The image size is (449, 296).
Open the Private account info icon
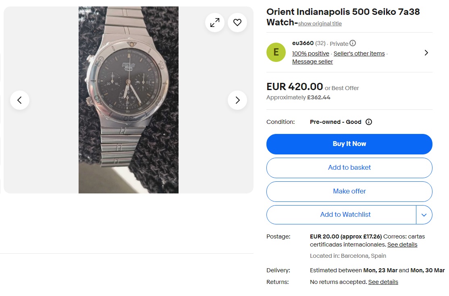pos(353,43)
